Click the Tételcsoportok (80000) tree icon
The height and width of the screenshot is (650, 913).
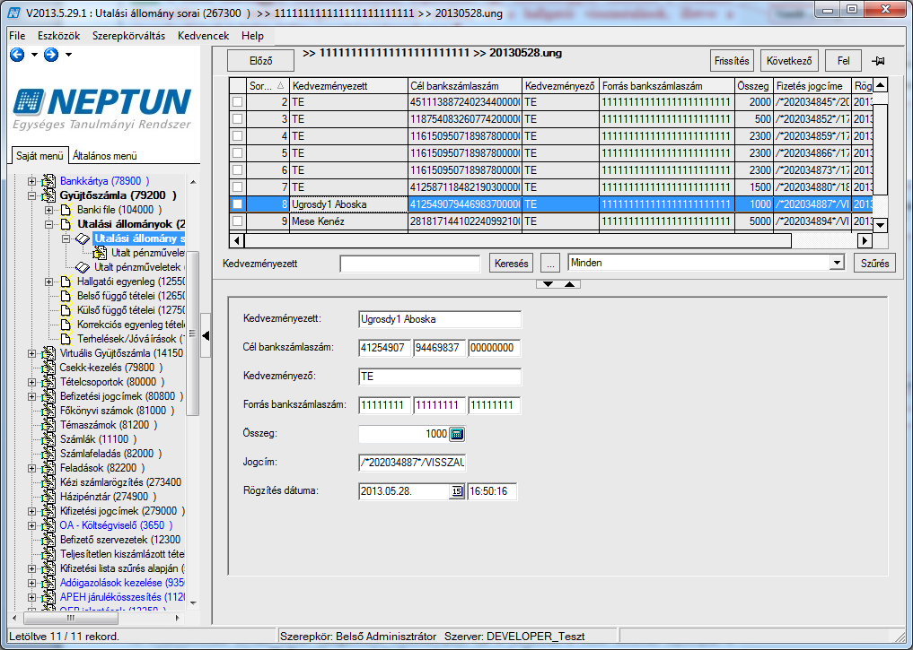(x=48, y=382)
